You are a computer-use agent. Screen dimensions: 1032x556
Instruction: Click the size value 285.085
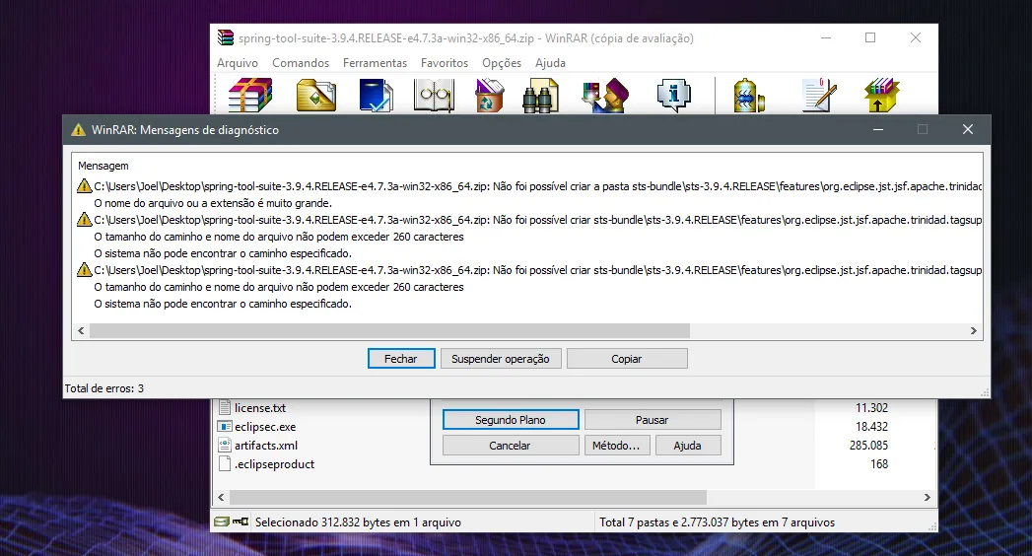(x=868, y=446)
